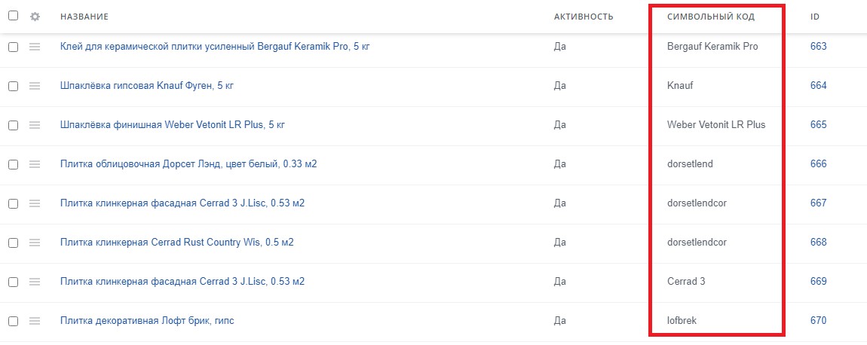
Task: Click the ID link 663
Action: [818, 47]
